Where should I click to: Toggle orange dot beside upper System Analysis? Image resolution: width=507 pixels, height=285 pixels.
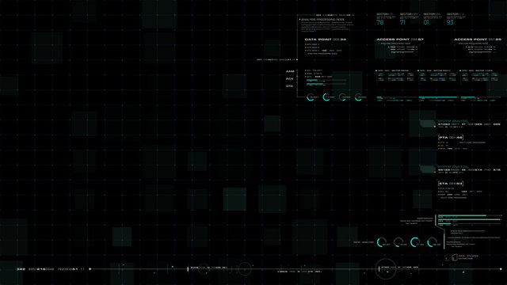[435, 127]
